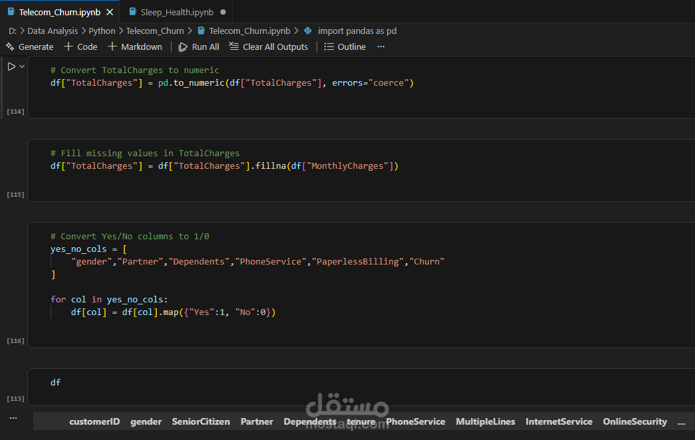The width and height of the screenshot is (695, 440).
Task: Click the Python icon in the breadcrumb
Action: point(308,31)
